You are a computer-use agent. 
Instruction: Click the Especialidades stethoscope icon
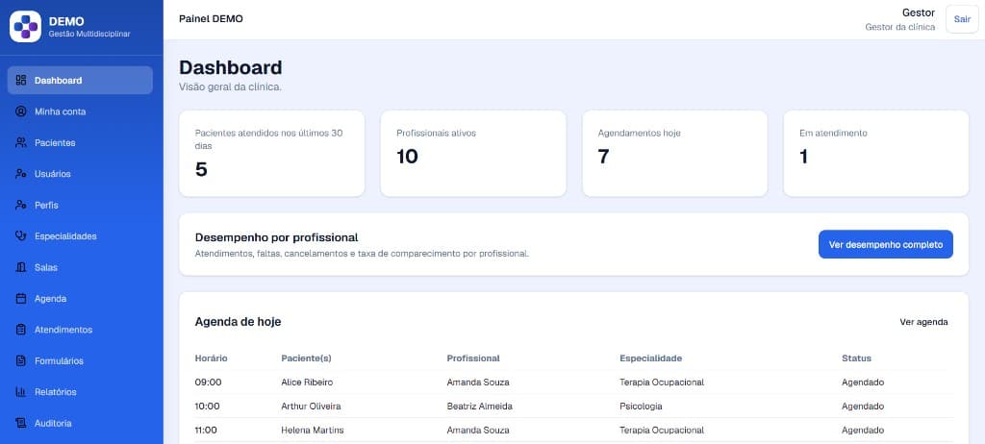coord(21,236)
